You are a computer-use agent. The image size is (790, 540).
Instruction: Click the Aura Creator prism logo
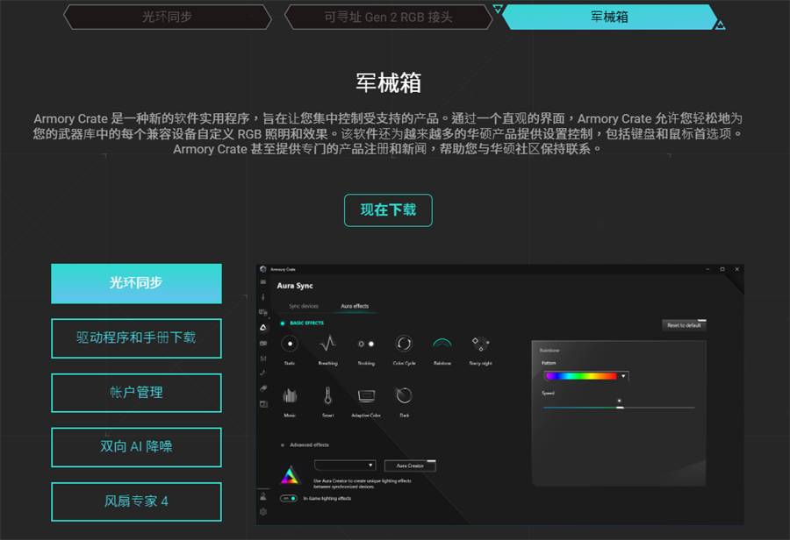[x=290, y=476]
